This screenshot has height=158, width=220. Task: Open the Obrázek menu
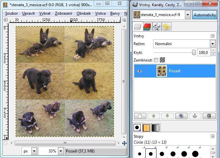pyautogui.click(x=83, y=13)
